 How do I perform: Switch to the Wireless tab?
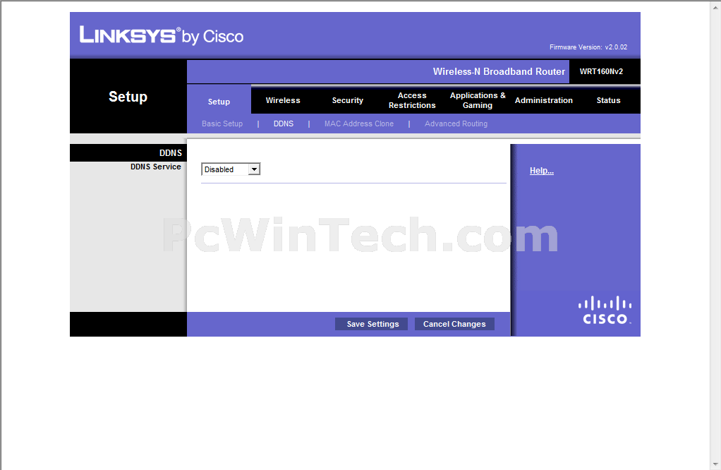click(x=283, y=100)
